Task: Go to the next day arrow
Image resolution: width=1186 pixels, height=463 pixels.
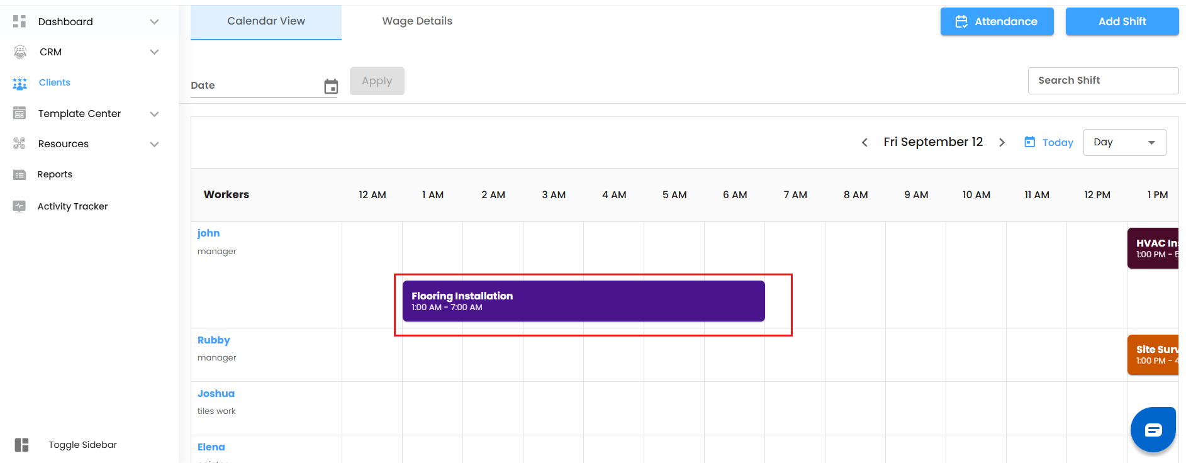Action: tap(1002, 142)
